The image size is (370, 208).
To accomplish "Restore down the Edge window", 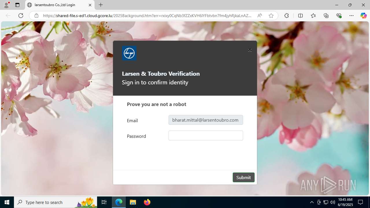I will (350, 5).
